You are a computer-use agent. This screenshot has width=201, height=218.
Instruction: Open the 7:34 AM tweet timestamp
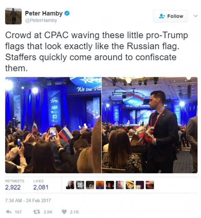pos(28,200)
